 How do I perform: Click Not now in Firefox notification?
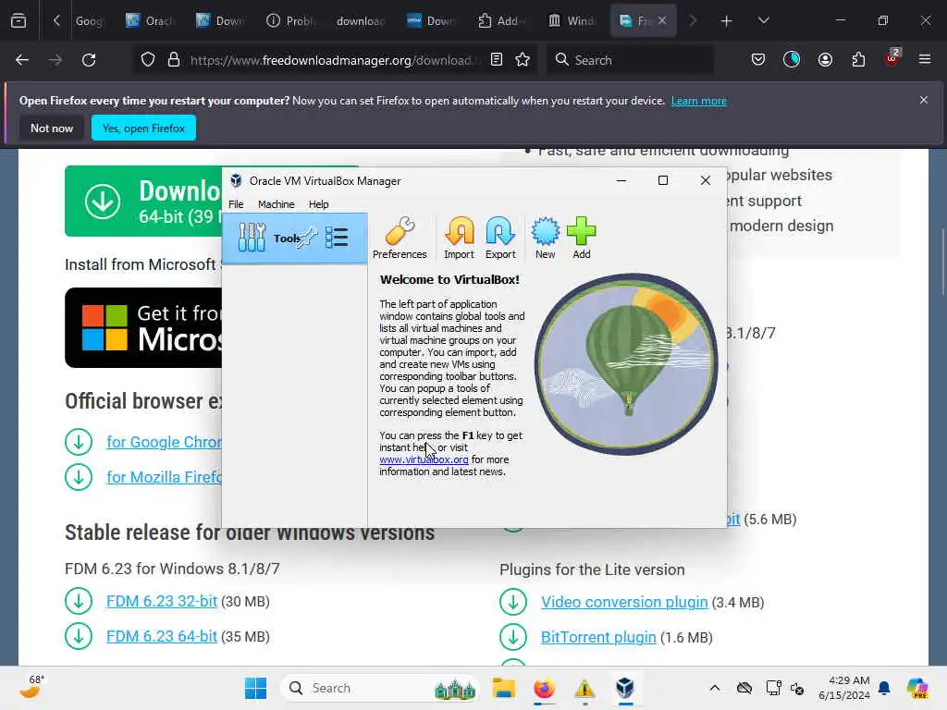click(52, 128)
